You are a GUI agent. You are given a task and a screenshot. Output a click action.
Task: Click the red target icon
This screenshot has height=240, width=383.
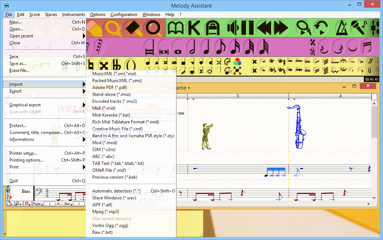tap(27, 204)
